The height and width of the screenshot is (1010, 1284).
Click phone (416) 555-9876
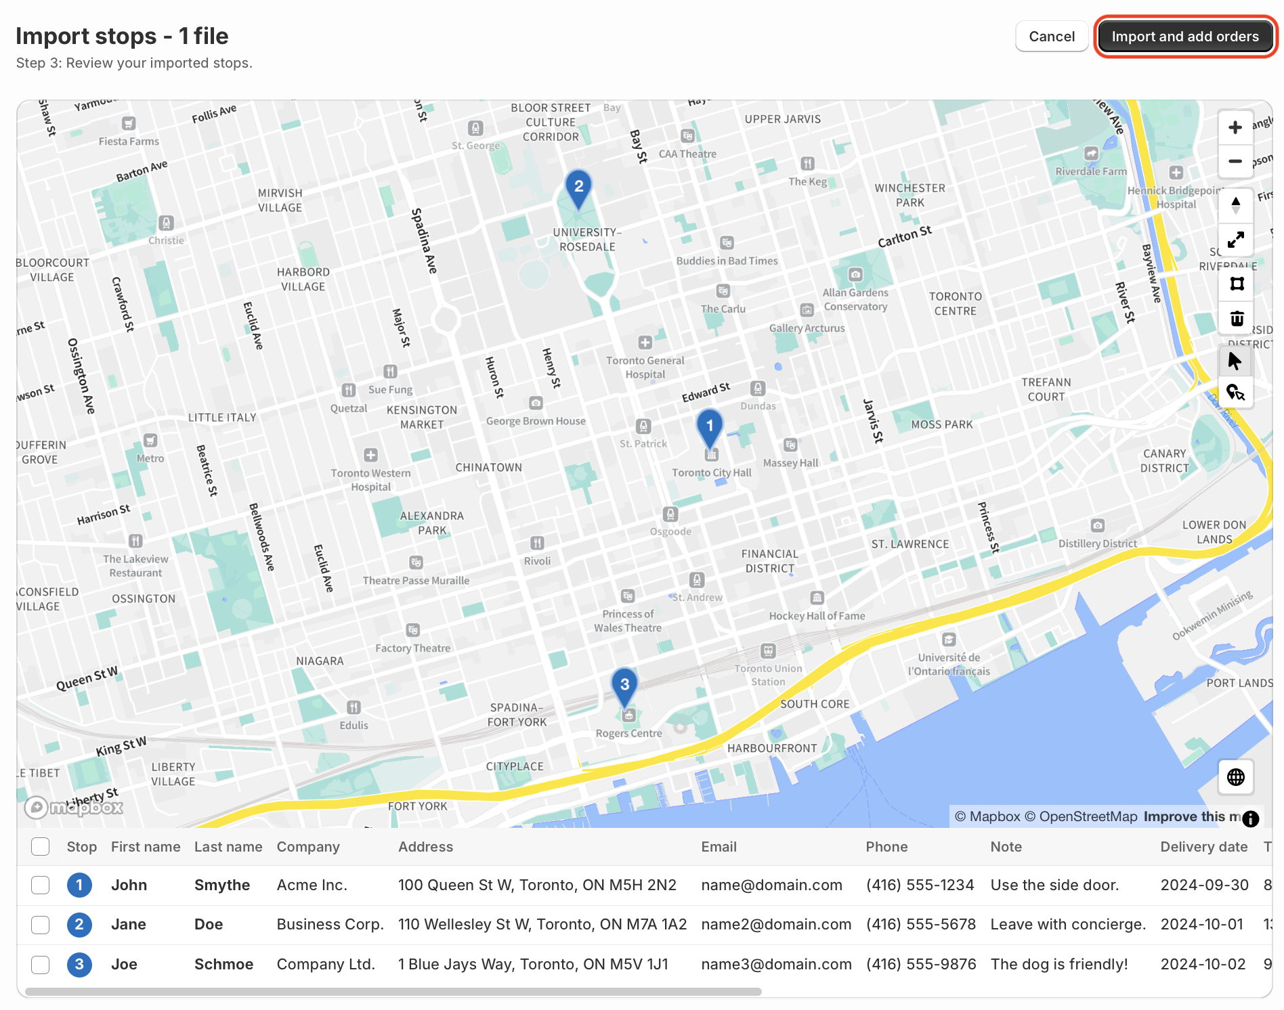(921, 964)
